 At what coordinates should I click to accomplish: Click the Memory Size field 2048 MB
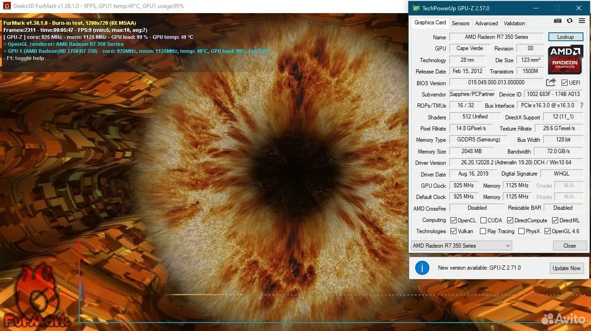(471, 151)
